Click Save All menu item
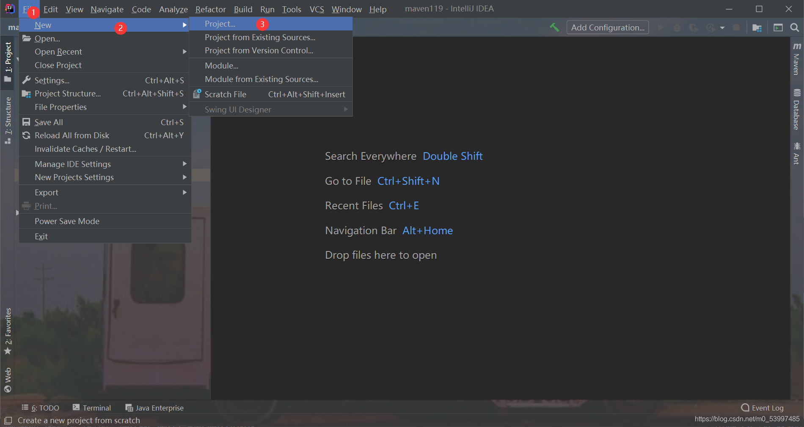The width and height of the screenshot is (804, 427). (x=105, y=122)
